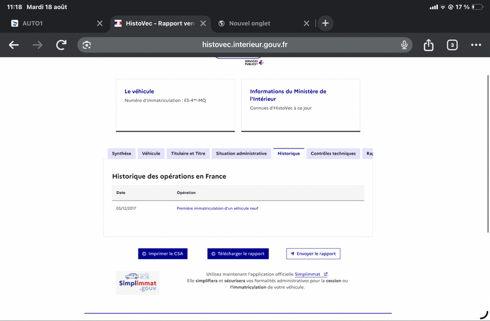Click the Date column header
Viewport: 490px width, 321px height.
(121, 193)
